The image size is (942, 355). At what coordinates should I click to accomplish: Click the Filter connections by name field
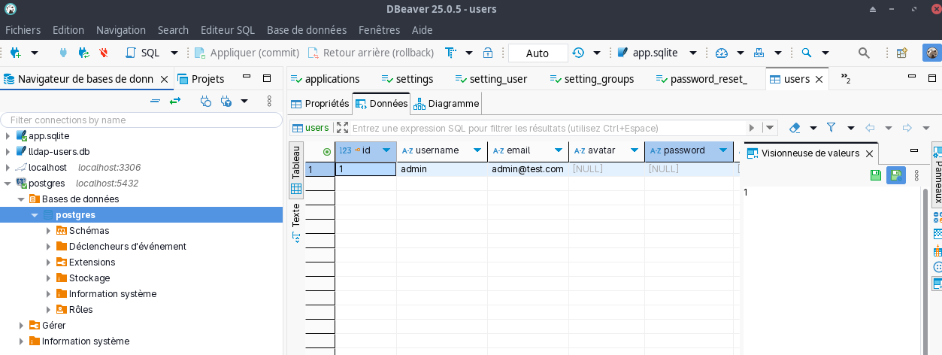click(x=140, y=120)
